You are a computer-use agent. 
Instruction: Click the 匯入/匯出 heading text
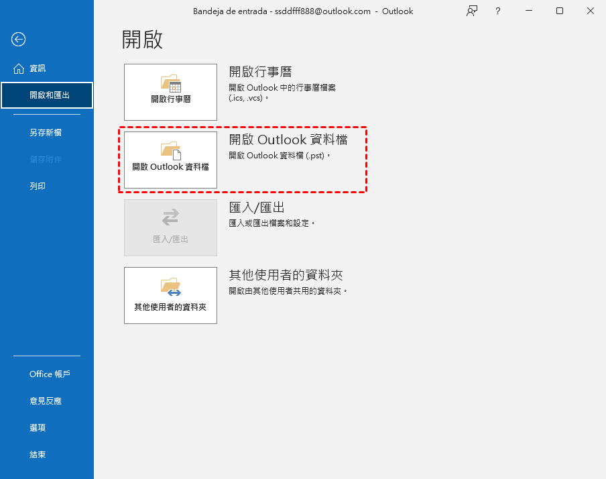tap(257, 207)
